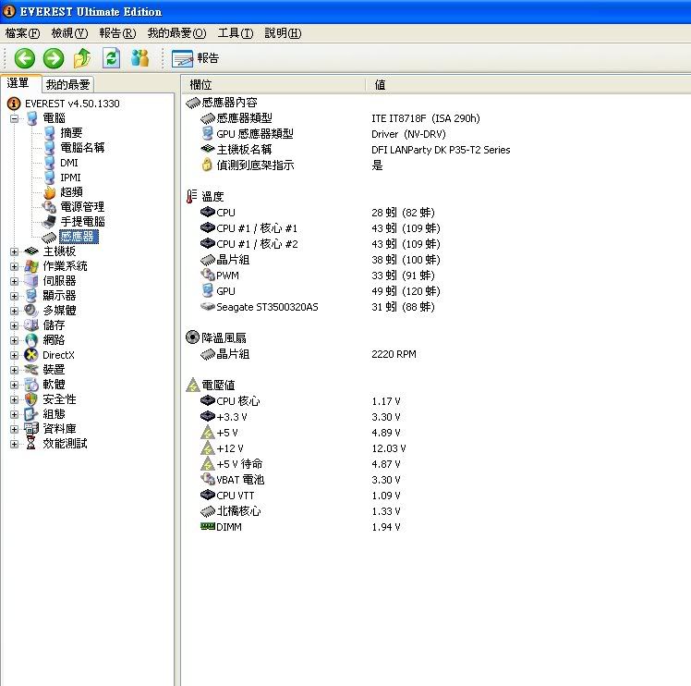Open the 摘要 summary tree item
691x686 pixels.
tap(71, 133)
